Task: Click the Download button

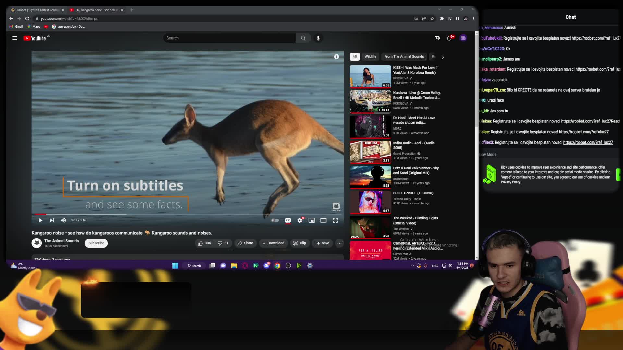Action: coord(273,243)
